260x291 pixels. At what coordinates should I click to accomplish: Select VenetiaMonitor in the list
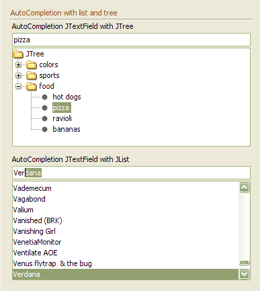[126, 242]
